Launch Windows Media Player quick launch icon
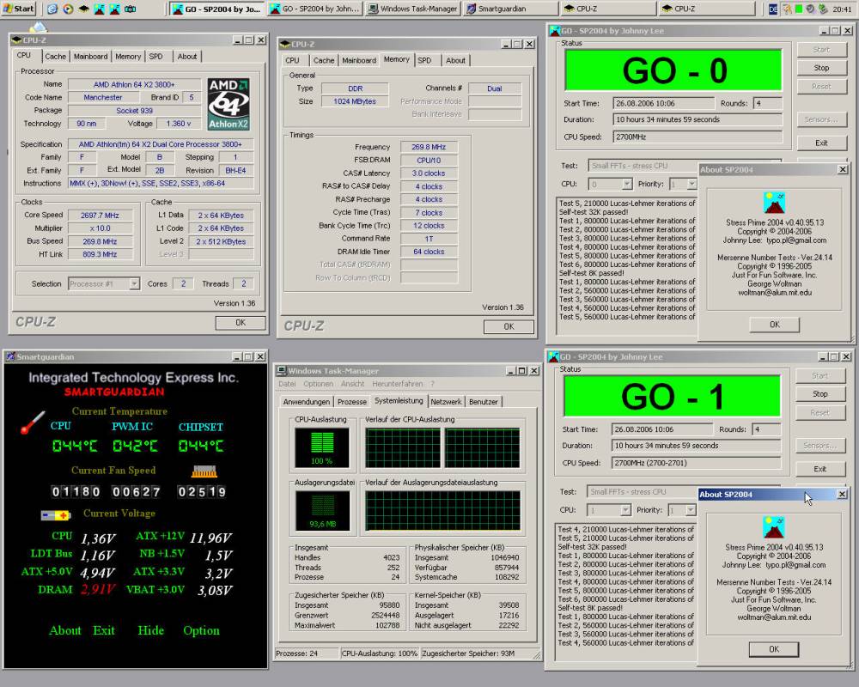859x687 pixels. point(68,9)
